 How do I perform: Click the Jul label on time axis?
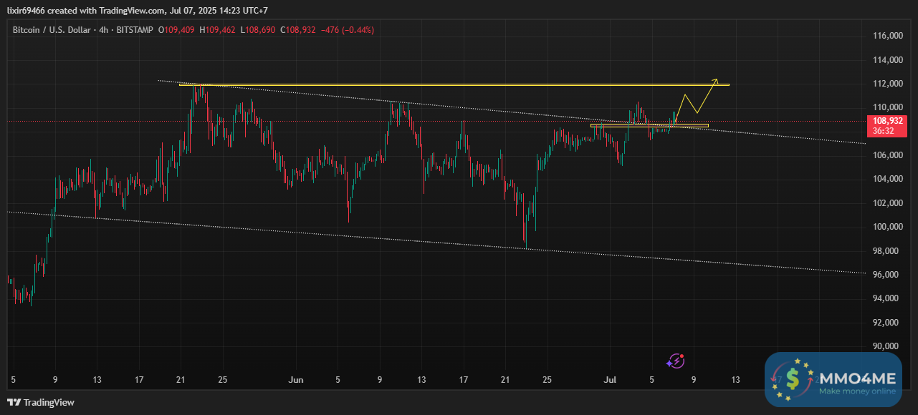tap(610, 379)
